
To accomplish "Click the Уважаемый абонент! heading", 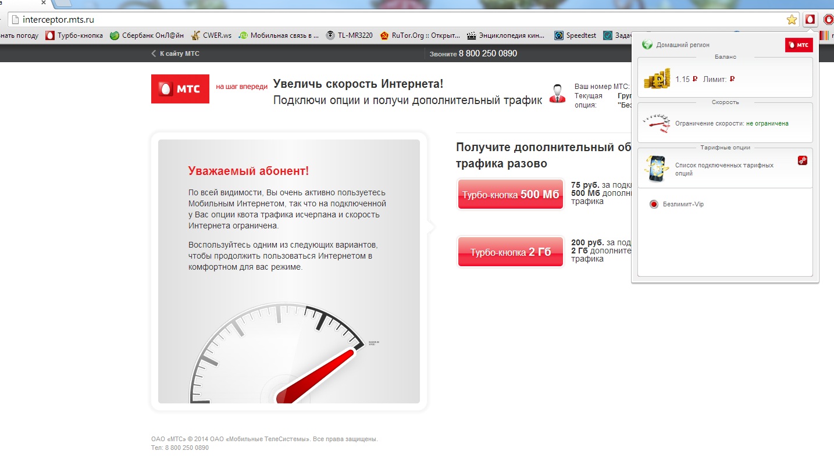I will (248, 171).
